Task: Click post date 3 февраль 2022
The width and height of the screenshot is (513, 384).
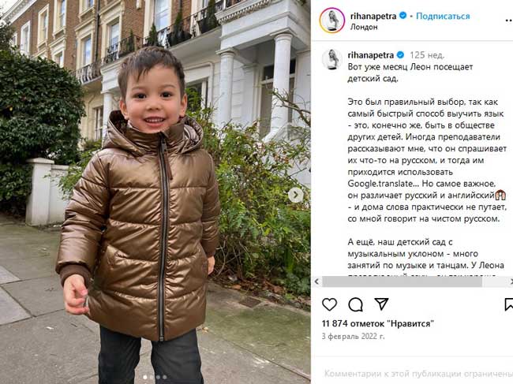Action: [x=353, y=336]
